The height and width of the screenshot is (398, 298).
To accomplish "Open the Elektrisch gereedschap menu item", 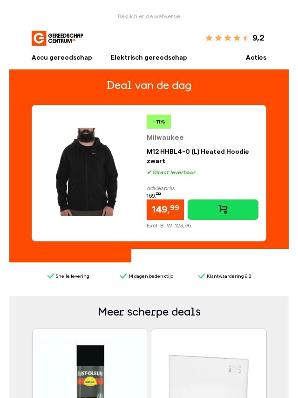I will (149, 58).
